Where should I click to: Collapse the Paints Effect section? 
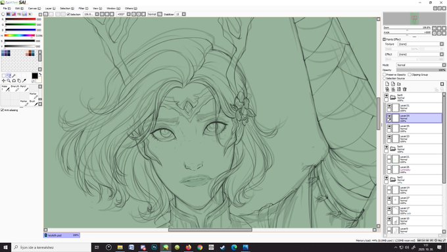click(x=385, y=39)
